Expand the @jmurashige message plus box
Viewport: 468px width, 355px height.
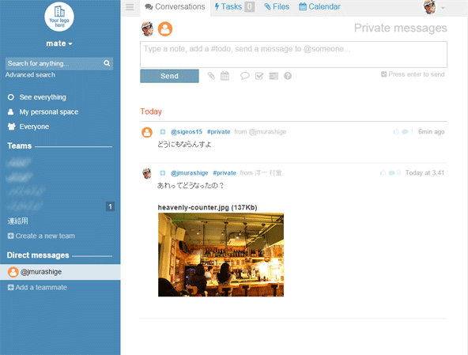(x=162, y=173)
